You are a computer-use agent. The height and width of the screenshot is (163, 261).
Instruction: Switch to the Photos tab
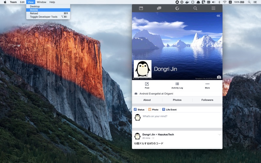[x=177, y=100]
